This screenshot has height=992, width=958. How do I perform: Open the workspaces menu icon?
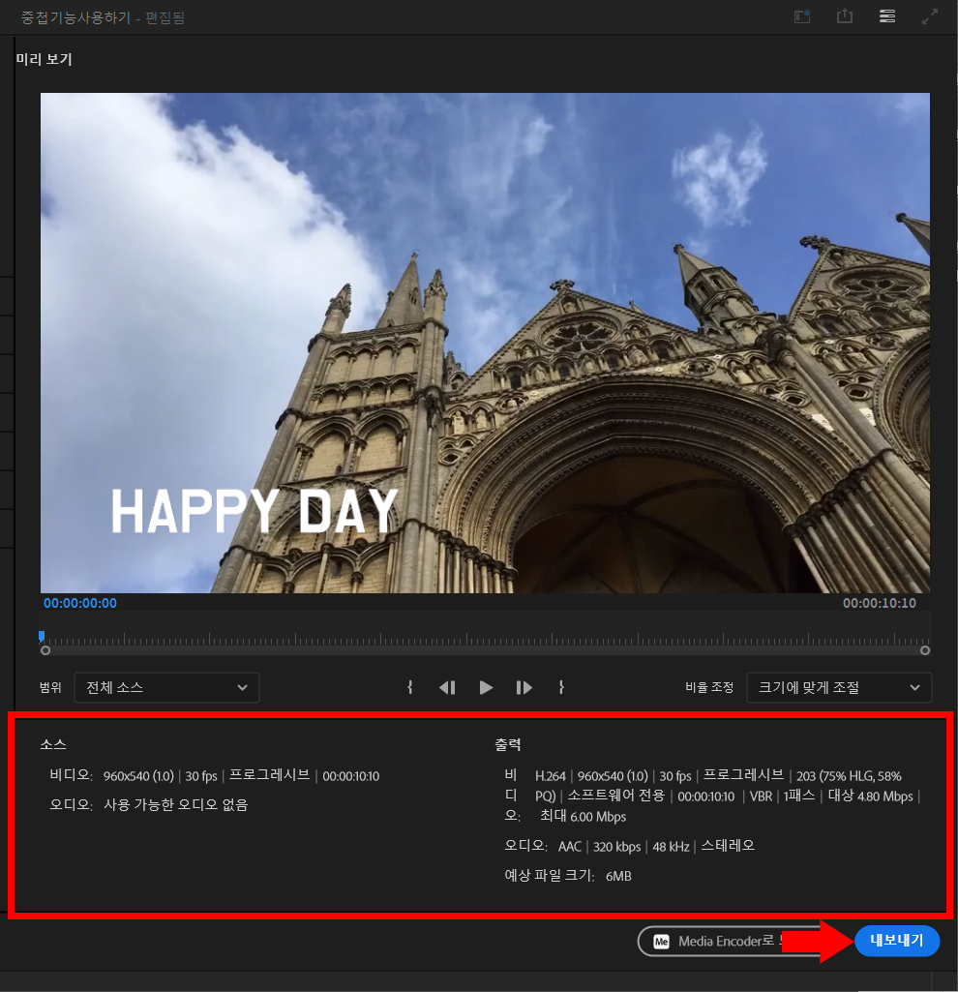click(x=887, y=16)
